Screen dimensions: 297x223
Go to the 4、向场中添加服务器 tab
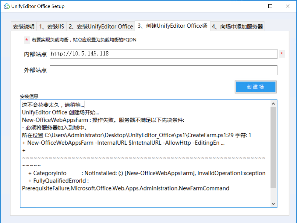pos(237,26)
